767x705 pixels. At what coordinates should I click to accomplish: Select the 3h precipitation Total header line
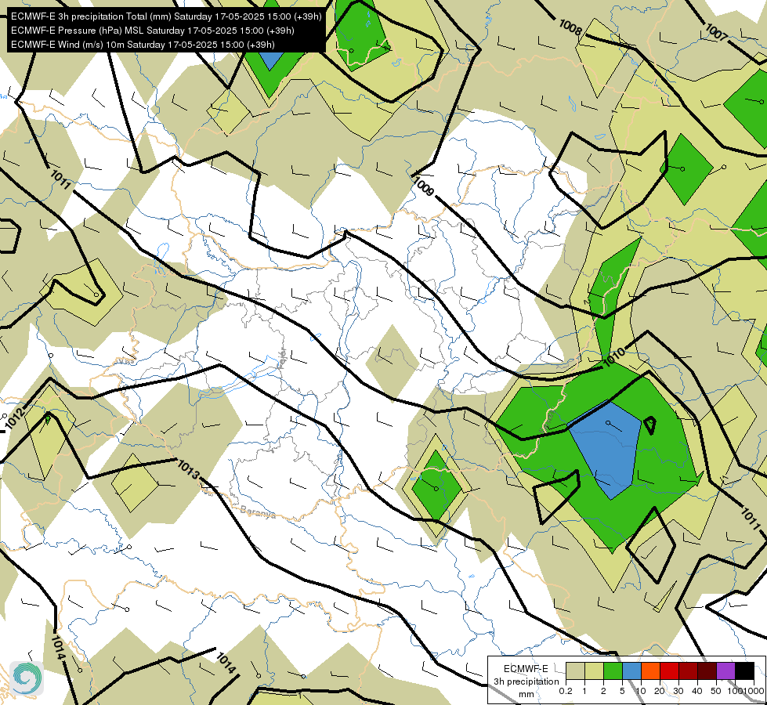pyautogui.click(x=166, y=16)
